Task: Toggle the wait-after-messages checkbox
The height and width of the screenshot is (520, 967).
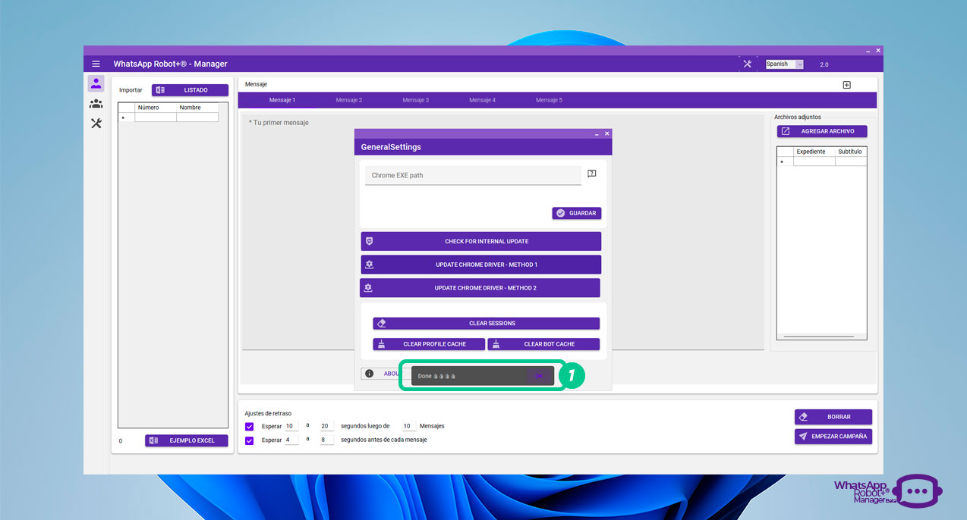Action: click(250, 427)
